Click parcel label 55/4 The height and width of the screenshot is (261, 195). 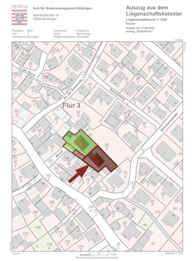coord(143,54)
